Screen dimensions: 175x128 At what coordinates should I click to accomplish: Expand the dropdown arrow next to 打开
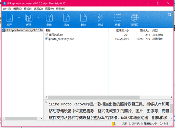19,17
